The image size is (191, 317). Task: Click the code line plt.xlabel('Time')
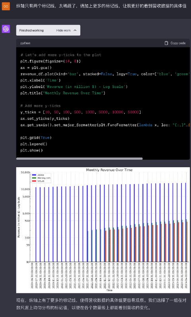[41, 80]
